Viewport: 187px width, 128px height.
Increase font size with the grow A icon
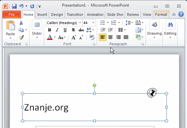[74, 37]
